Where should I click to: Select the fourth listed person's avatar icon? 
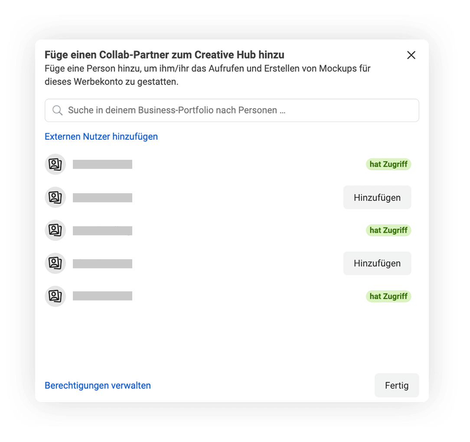coord(55,263)
